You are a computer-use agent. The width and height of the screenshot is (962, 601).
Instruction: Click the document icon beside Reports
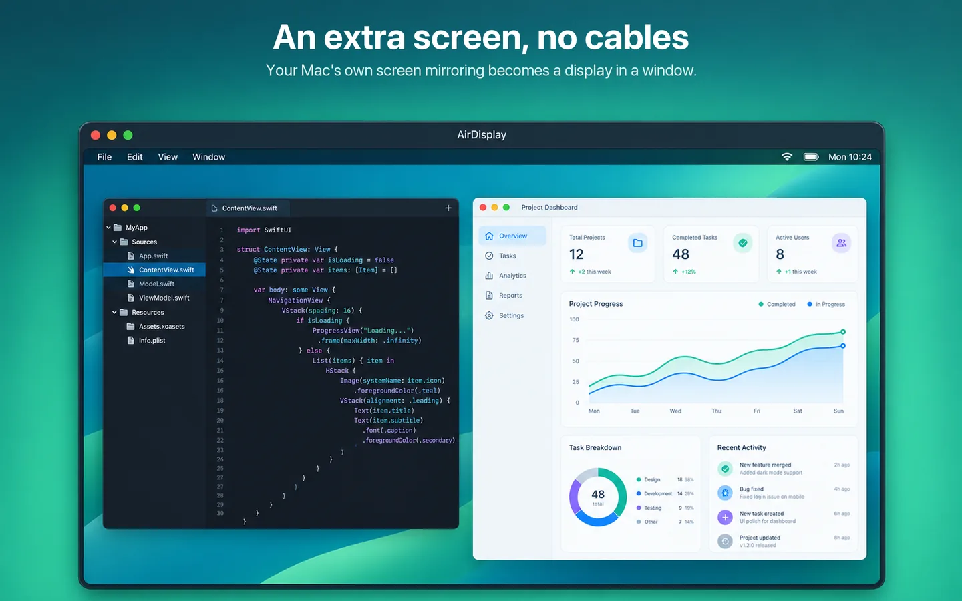(489, 296)
